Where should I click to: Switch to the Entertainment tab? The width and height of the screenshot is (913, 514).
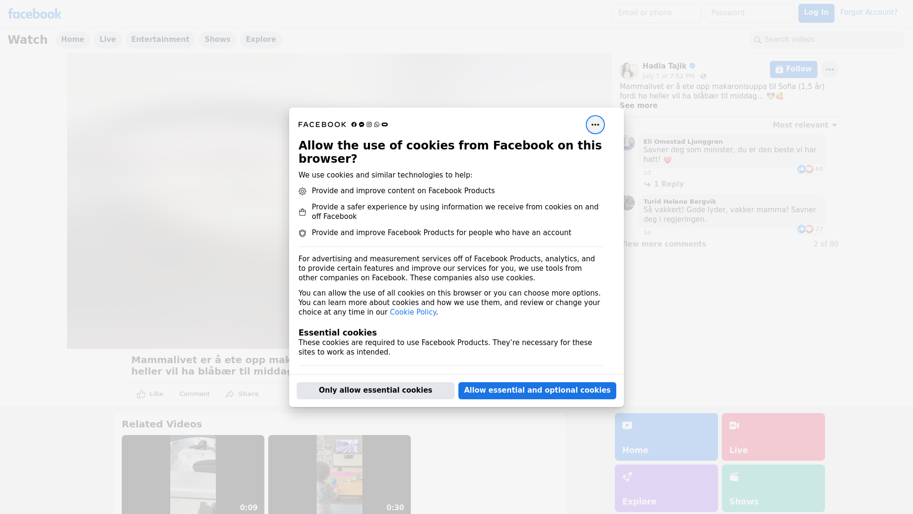pos(160,40)
